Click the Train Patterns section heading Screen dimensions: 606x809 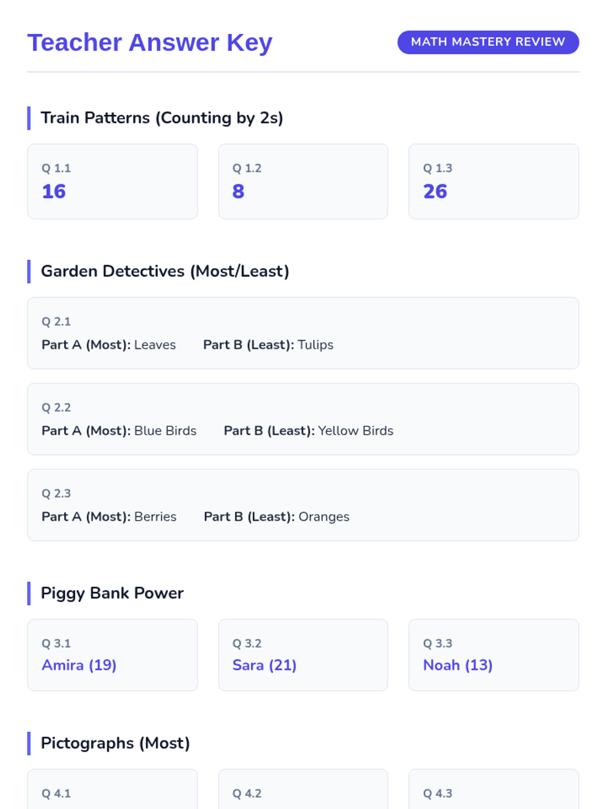point(162,118)
